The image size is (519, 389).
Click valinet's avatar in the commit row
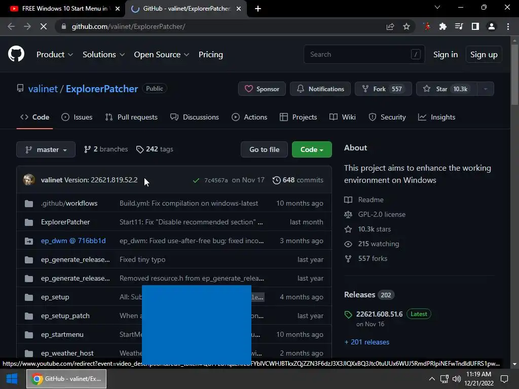tap(29, 180)
